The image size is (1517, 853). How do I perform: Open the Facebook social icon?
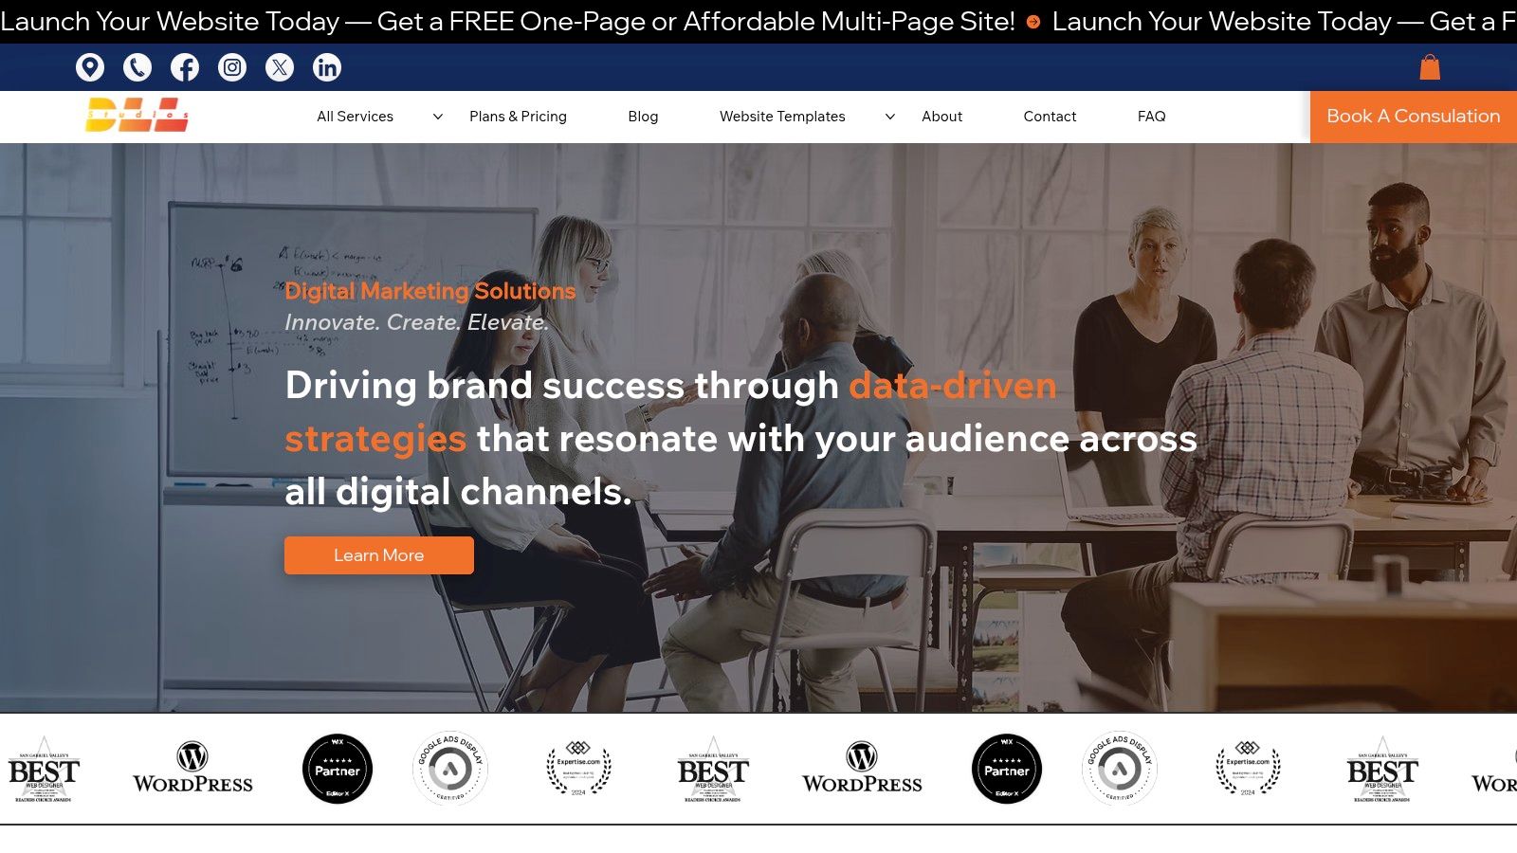185,67
